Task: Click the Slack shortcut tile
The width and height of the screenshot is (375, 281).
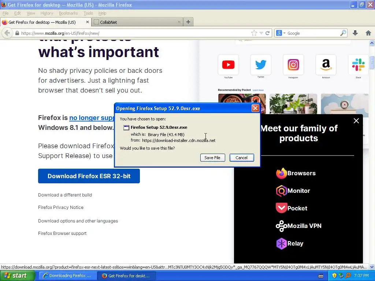Action: [358, 65]
